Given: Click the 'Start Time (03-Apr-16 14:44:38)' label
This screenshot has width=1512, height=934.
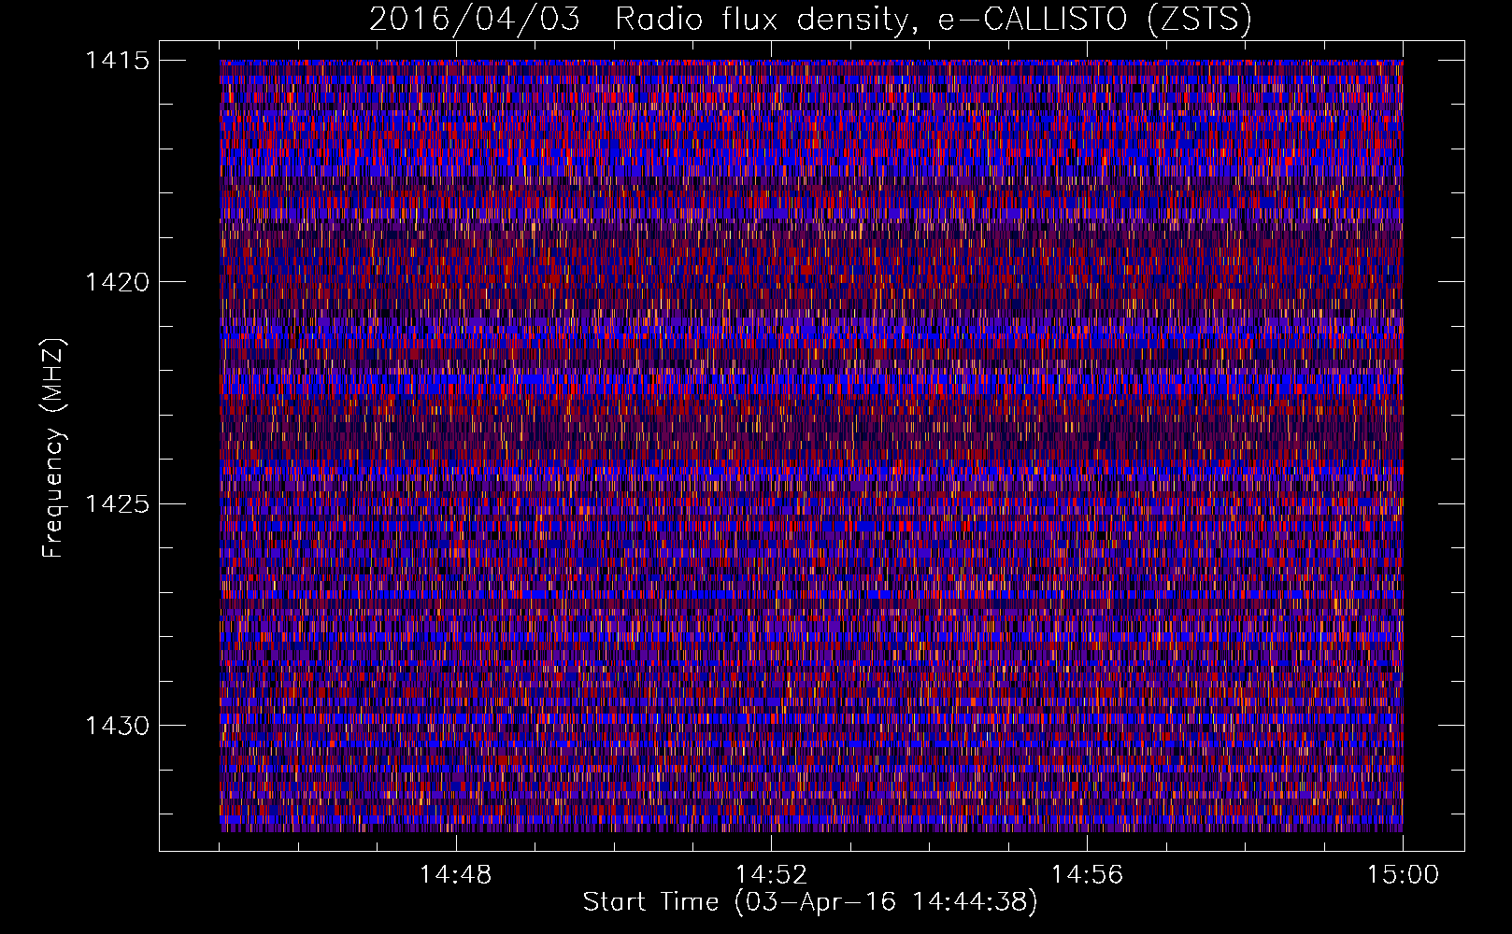Looking at the screenshot, I should (x=810, y=902).
